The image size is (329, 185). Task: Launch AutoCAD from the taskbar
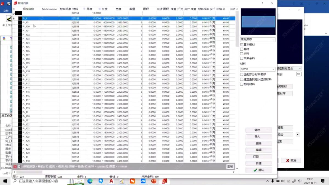point(111,181)
